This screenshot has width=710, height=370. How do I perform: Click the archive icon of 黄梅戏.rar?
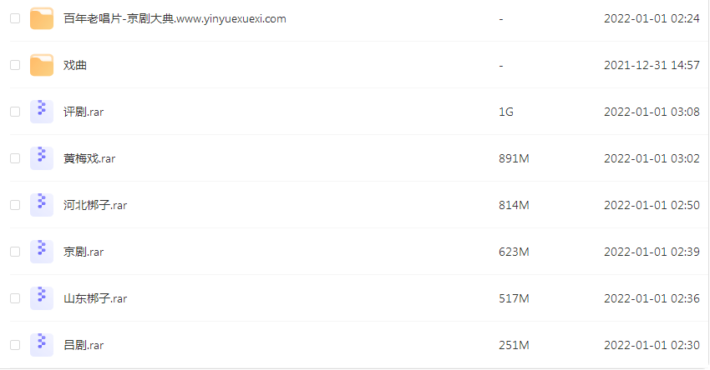click(x=42, y=158)
